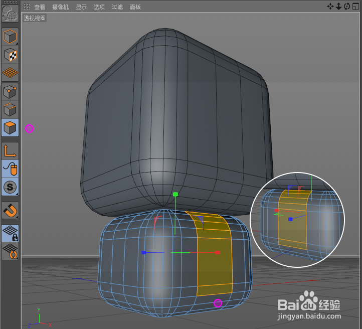
Task: Enable Snap magnet icon
Action: click(x=10, y=210)
